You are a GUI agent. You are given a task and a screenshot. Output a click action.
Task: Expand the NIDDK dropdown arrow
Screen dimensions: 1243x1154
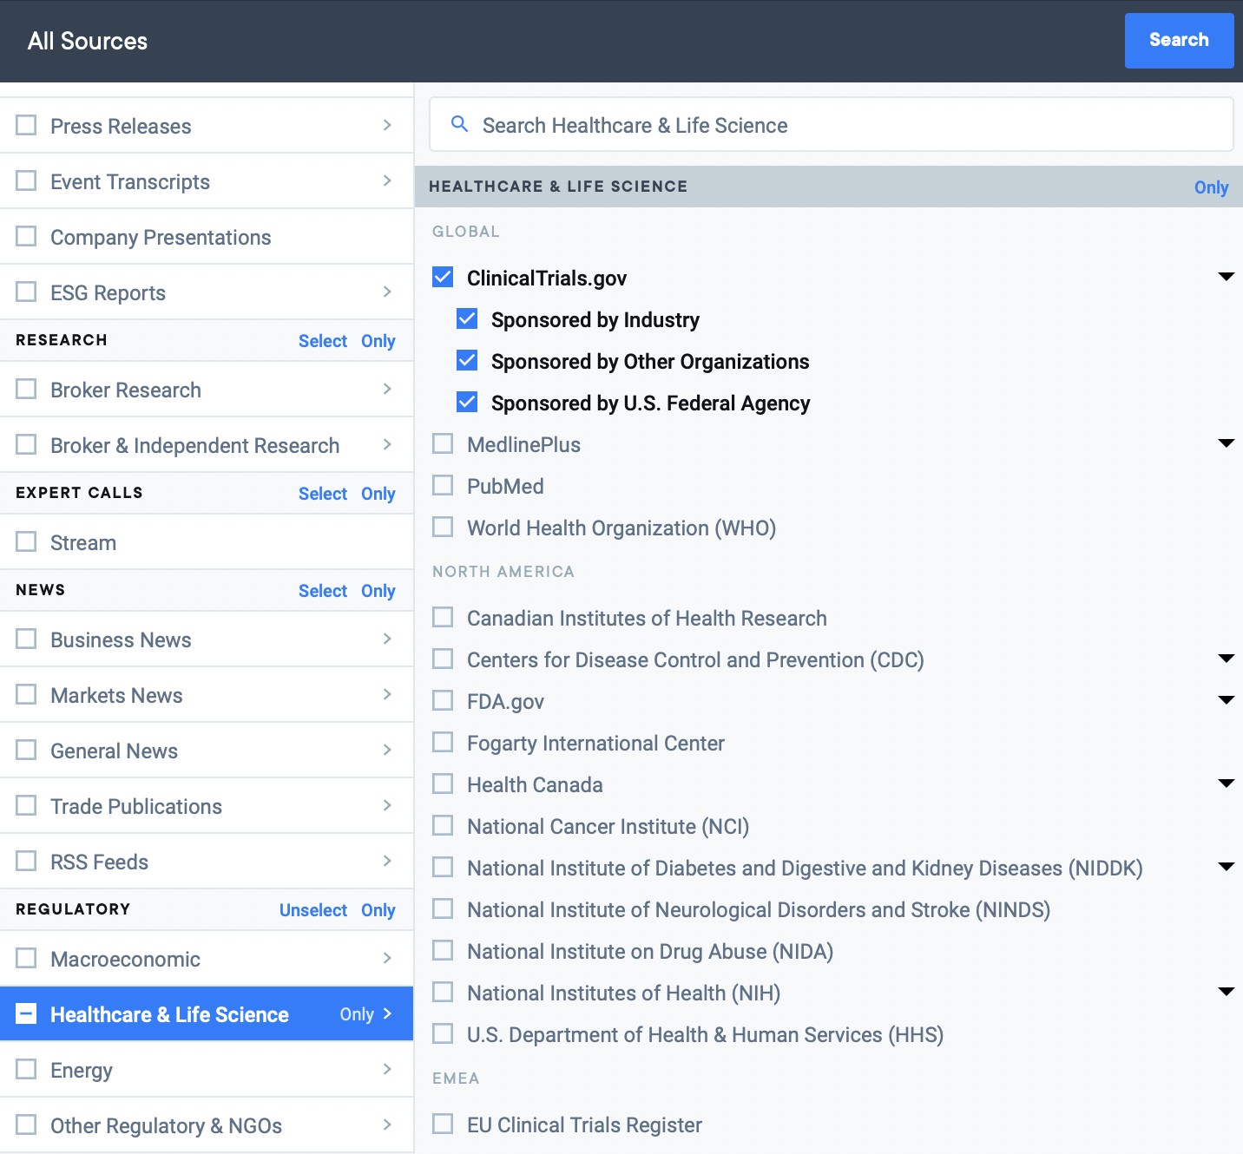tap(1226, 867)
